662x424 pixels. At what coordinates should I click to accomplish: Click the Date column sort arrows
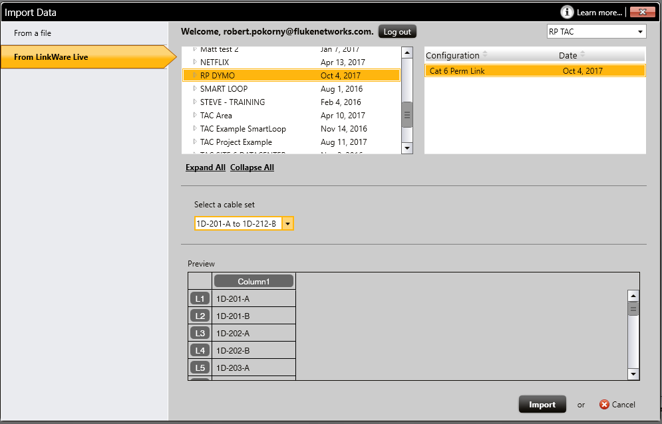coord(582,55)
